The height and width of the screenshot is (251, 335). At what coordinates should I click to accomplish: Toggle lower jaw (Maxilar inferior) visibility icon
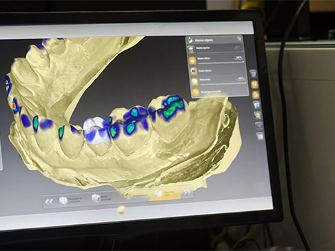(192, 60)
